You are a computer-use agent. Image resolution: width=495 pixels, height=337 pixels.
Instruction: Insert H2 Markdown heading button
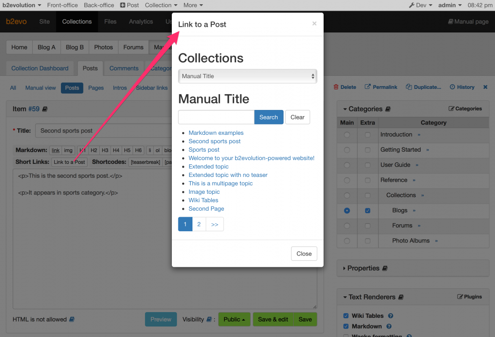[94, 150]
